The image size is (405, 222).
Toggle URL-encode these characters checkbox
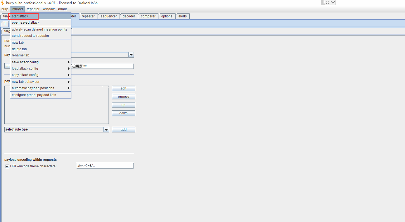tap(7, 166)
